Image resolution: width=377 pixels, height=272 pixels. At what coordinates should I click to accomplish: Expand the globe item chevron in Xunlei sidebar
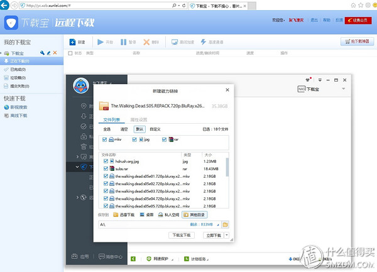coord(77,197)
